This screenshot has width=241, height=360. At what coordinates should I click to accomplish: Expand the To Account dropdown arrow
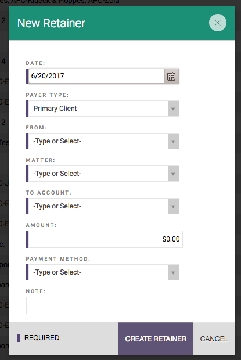[173, 206]
